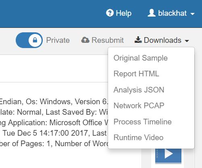Image resolution: width=202 pixels, height=168 pixels.
Task: Download the Analysis JSON file
Action: coord(139,90)
